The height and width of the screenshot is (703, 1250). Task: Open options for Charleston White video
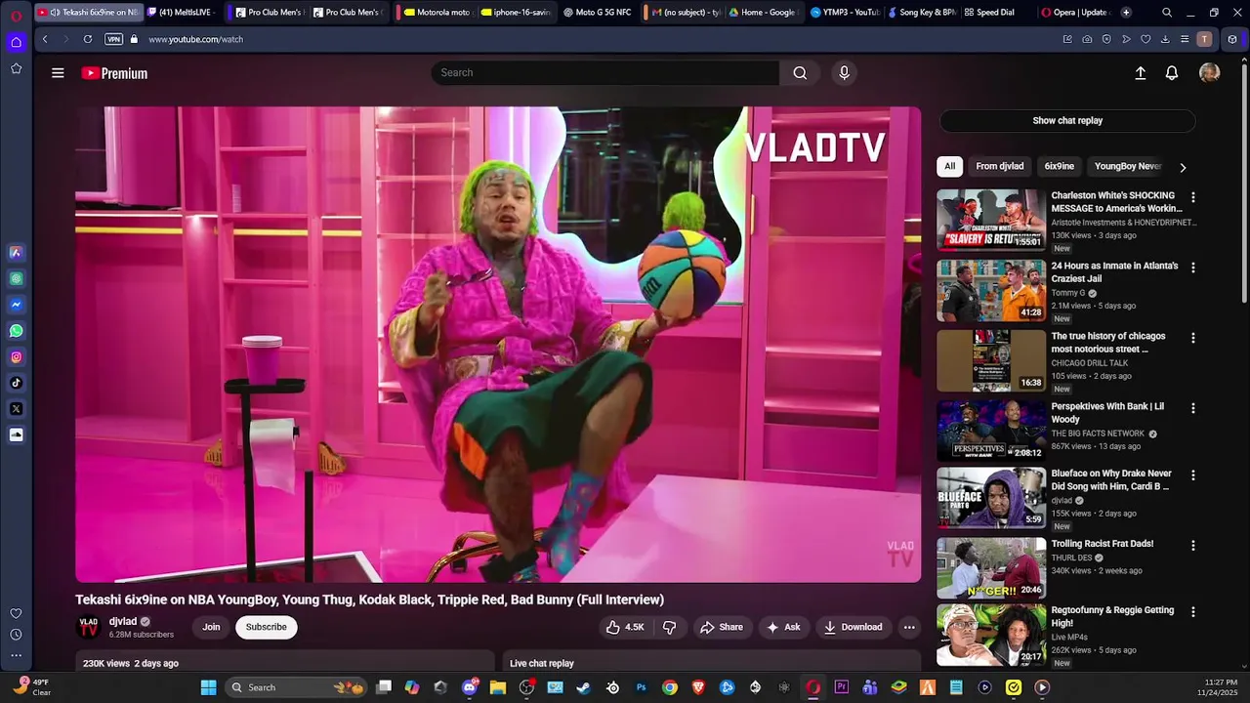point(1192,197)
